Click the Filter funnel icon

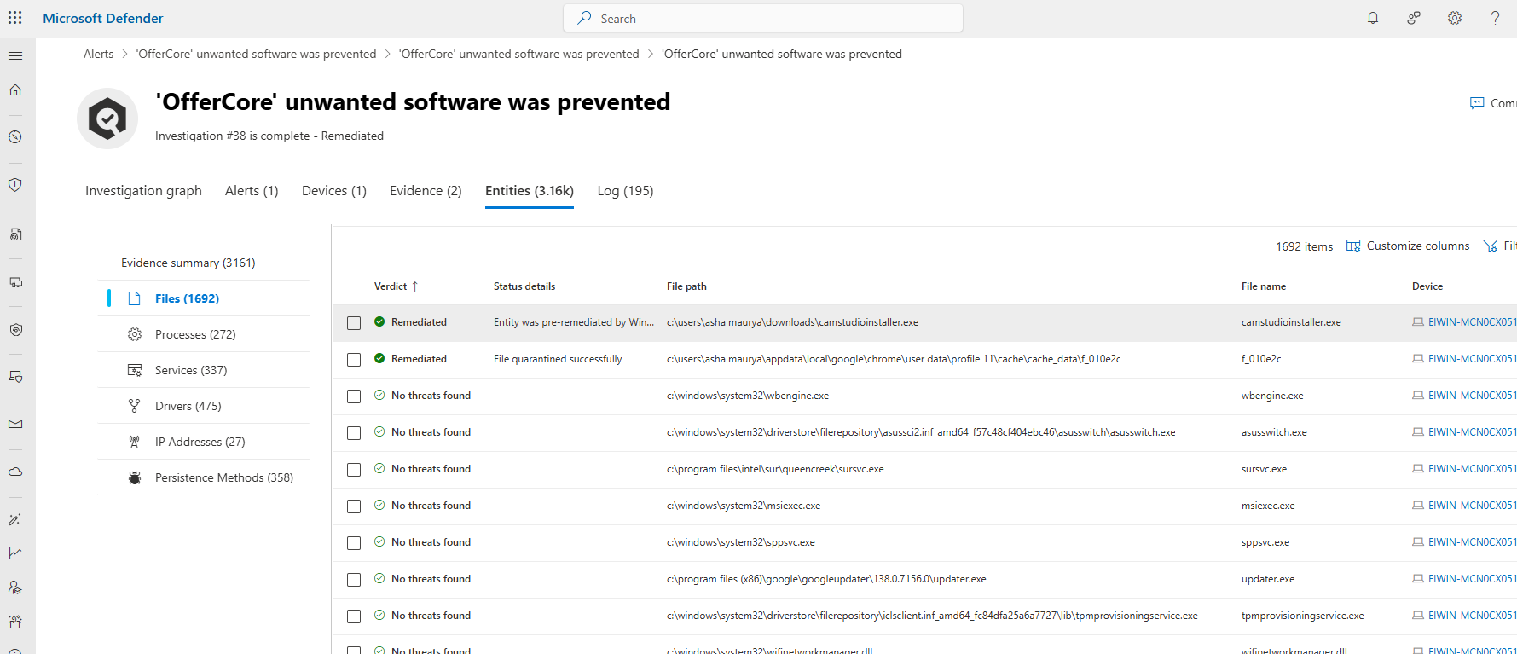(1491, 246)
